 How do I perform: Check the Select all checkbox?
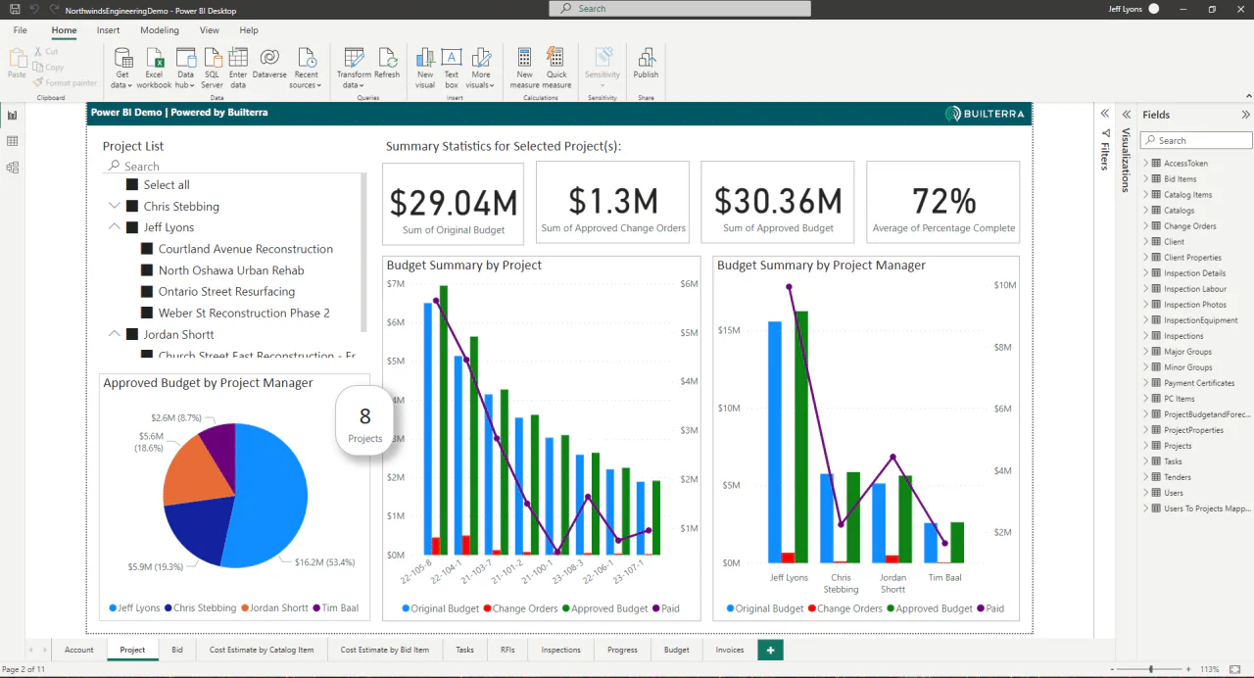[x=132, y=184]
